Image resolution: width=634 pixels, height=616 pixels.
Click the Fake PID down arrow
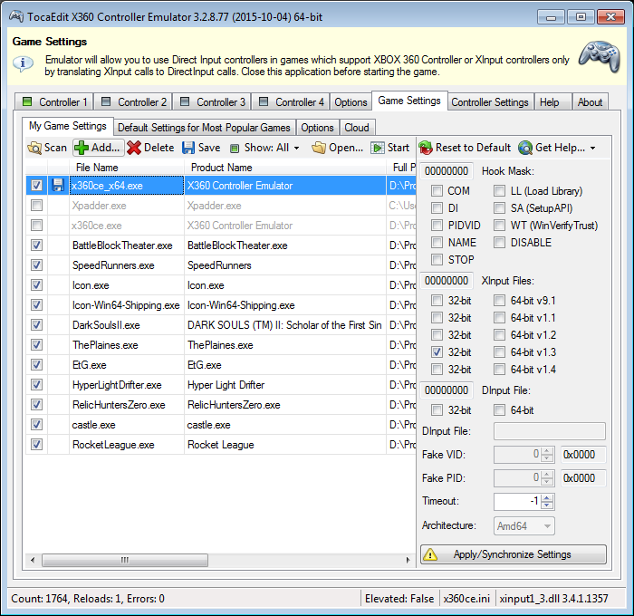547,482
